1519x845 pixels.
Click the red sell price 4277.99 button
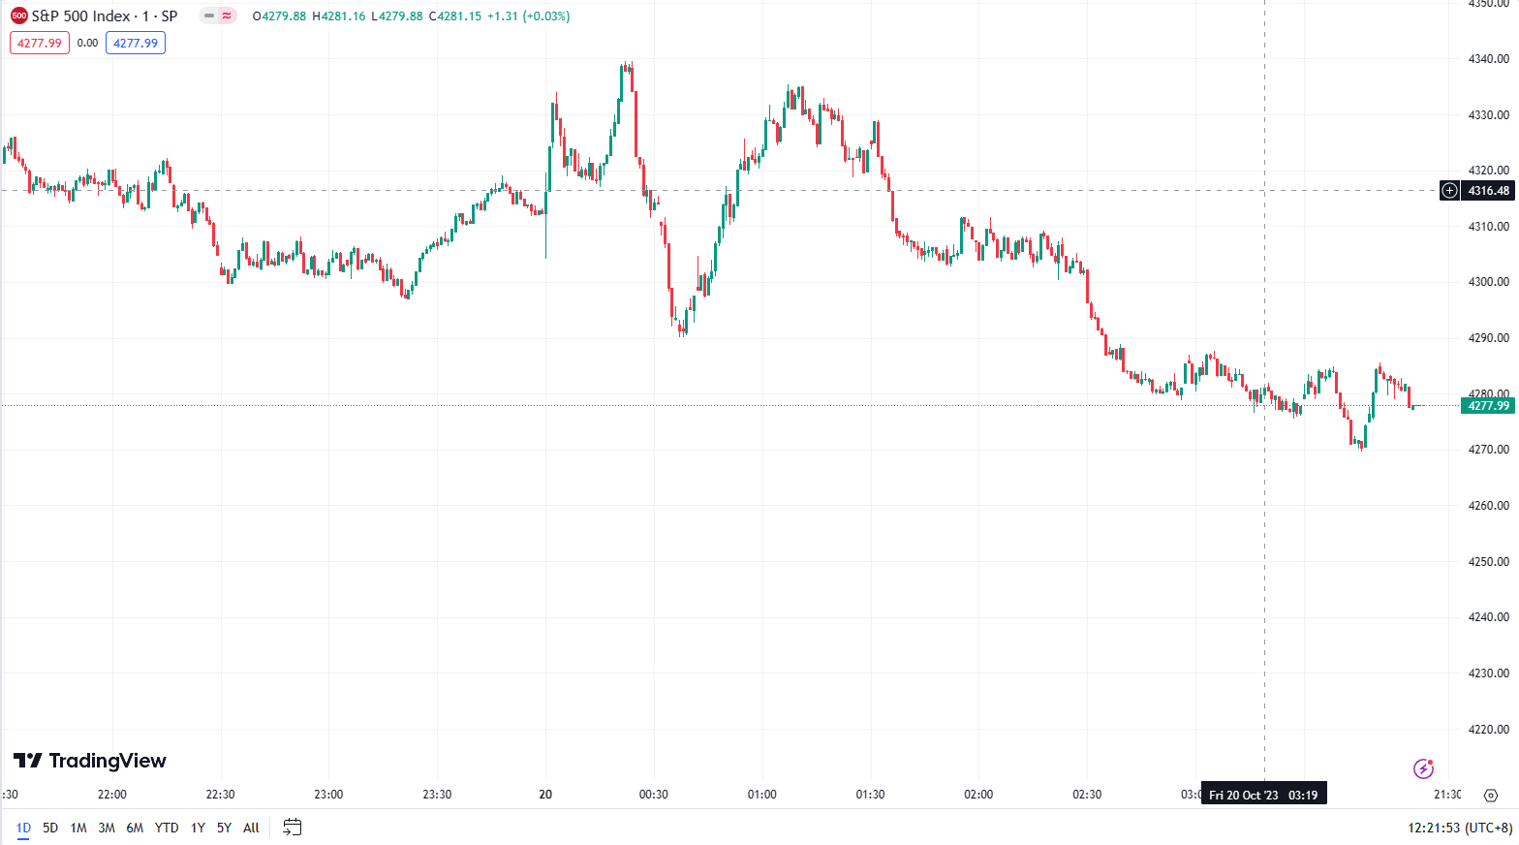(40, 43)
